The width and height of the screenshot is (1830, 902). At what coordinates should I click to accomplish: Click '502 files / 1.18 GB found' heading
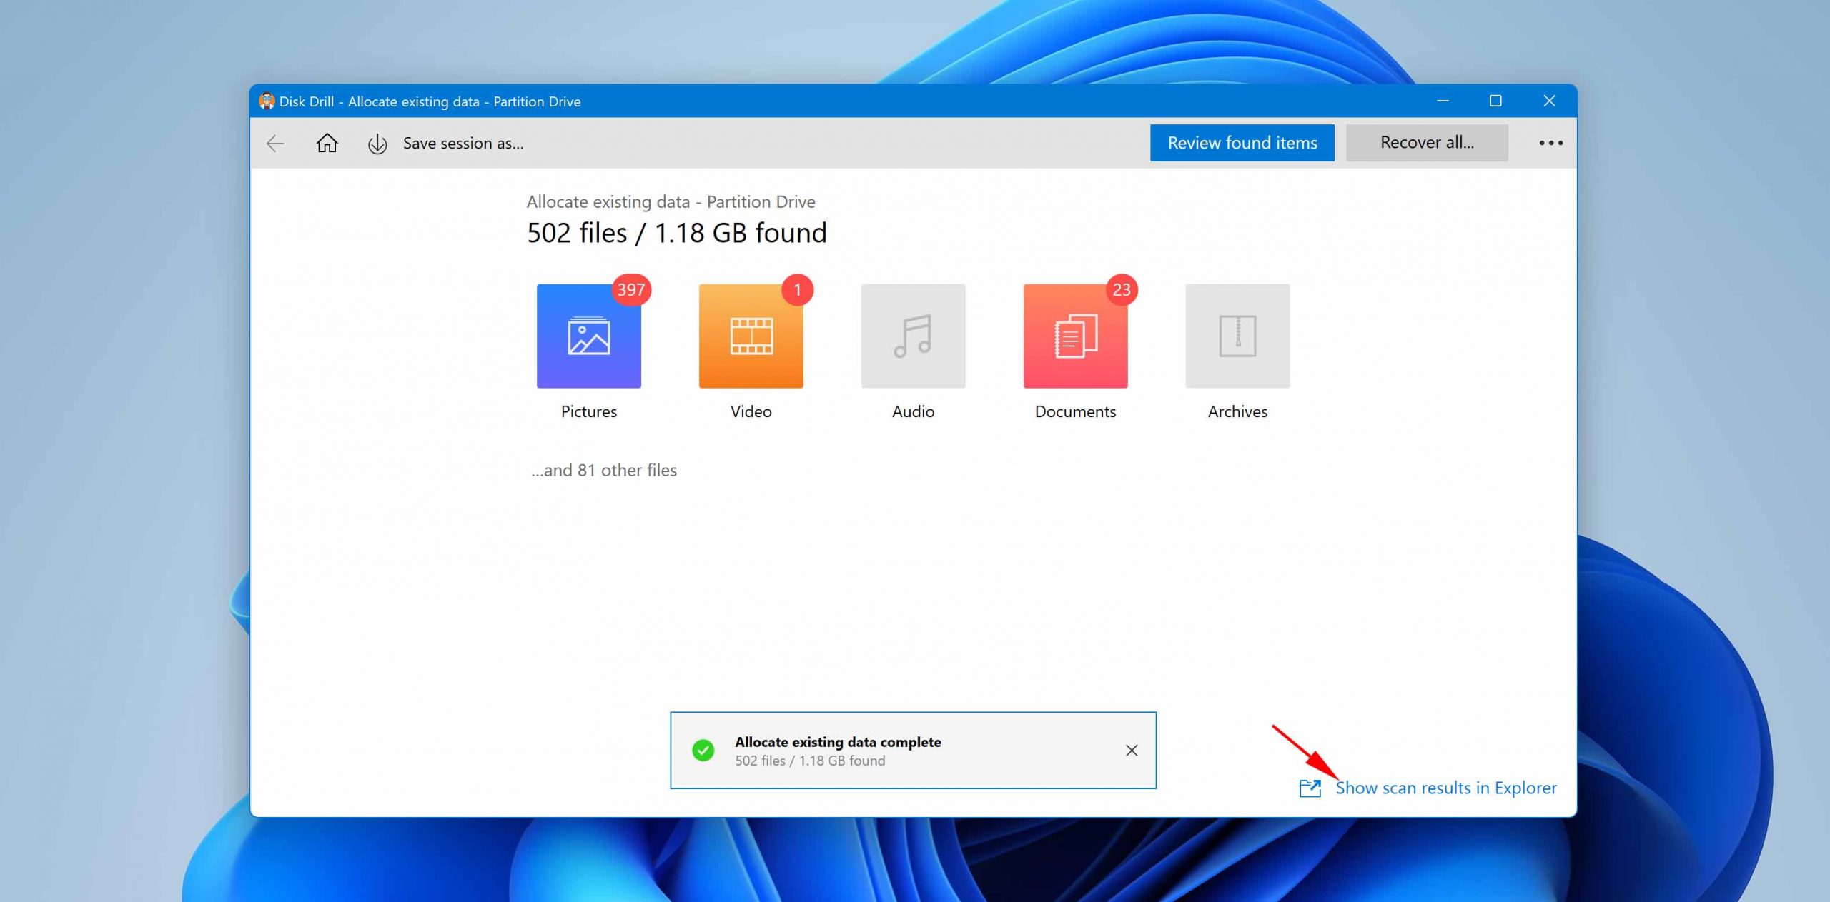tap(676, 233)
